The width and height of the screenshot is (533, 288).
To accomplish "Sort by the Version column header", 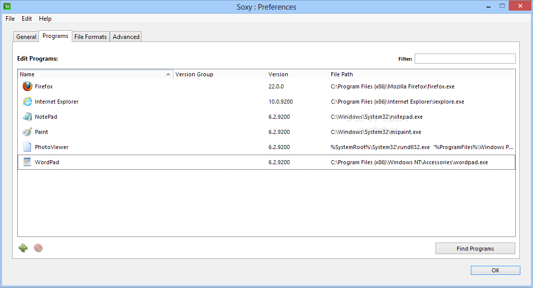I will 297,74.
